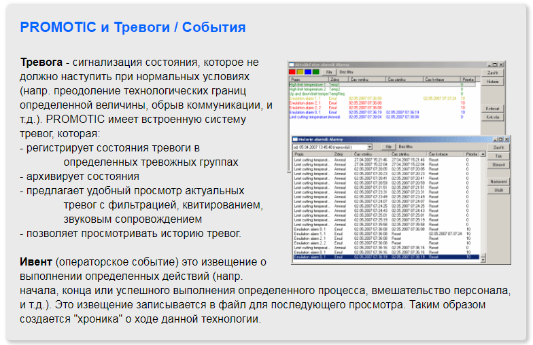Click the yellow alarm color filter square
Viewport: 533px width, 345px height.
pos(300,71)
